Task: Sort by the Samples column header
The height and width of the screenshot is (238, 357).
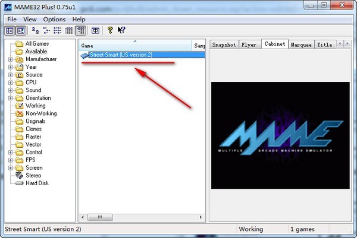Action: coord(199,46)
